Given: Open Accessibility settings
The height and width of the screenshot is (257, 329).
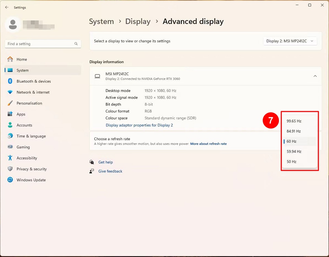Looking at the screenshot, I should (43, 158).
